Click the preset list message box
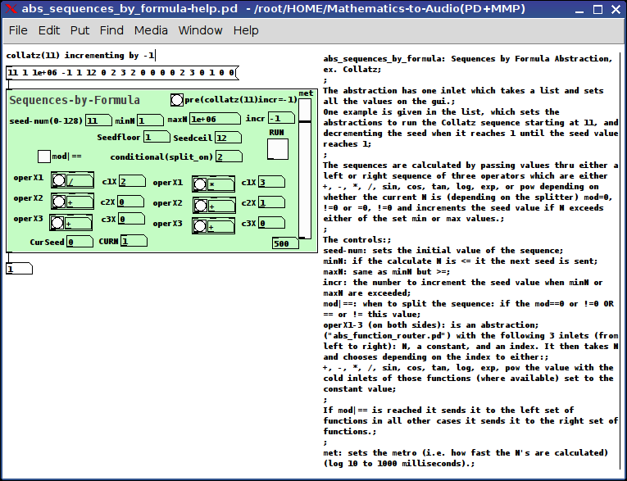This screenshot has height=481, width=627. click(x=122, y=73)
